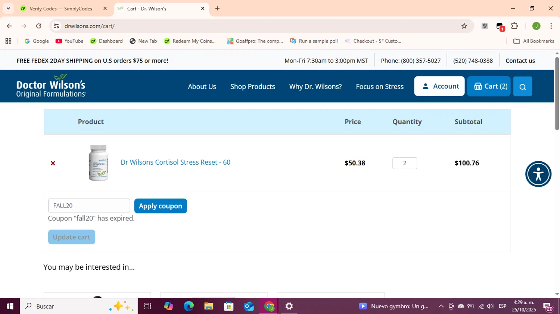Open Google bookmark
This screenshot has height=314, width=560.
coord(37,41)
